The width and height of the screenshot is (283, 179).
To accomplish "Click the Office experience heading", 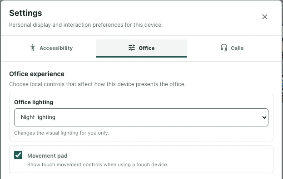I will pyautogui.click(x=37, y=74).
